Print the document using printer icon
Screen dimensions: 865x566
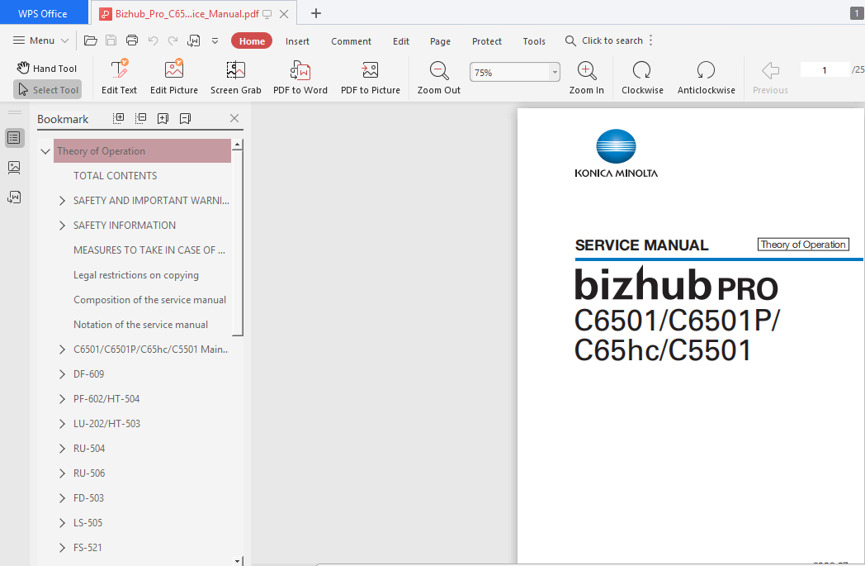click(x=132, y=40)
